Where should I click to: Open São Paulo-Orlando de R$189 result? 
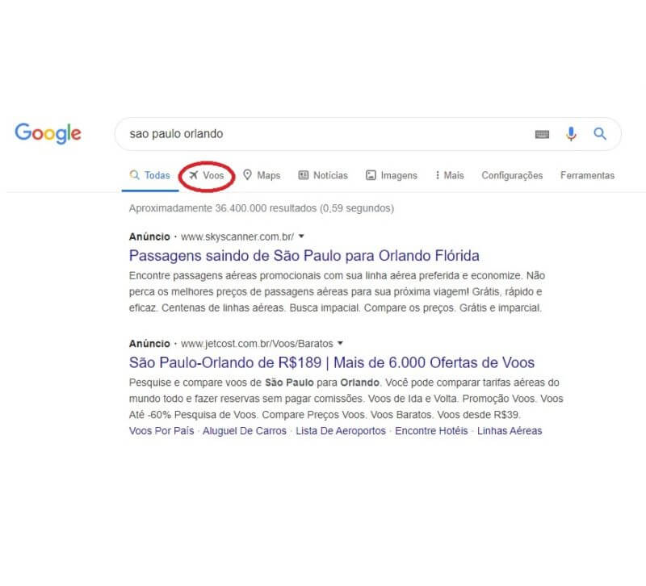click(332, 362)
